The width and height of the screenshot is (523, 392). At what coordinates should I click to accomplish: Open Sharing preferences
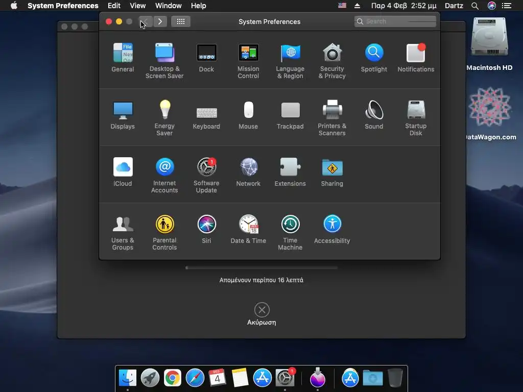[x=332, y=172]
